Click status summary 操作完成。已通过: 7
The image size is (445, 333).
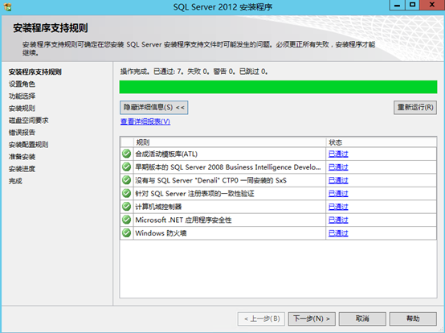click(x=152, y=72)
